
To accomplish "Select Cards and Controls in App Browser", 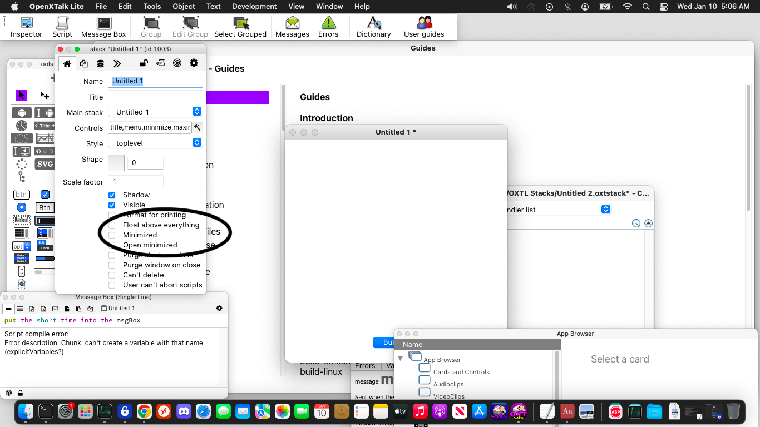I will coord(461,372).
